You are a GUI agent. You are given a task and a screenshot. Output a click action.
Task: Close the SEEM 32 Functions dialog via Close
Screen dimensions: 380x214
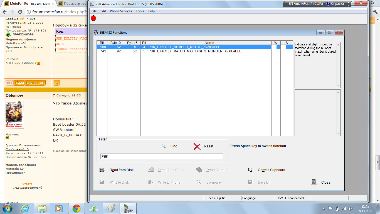tap(321, 183)
